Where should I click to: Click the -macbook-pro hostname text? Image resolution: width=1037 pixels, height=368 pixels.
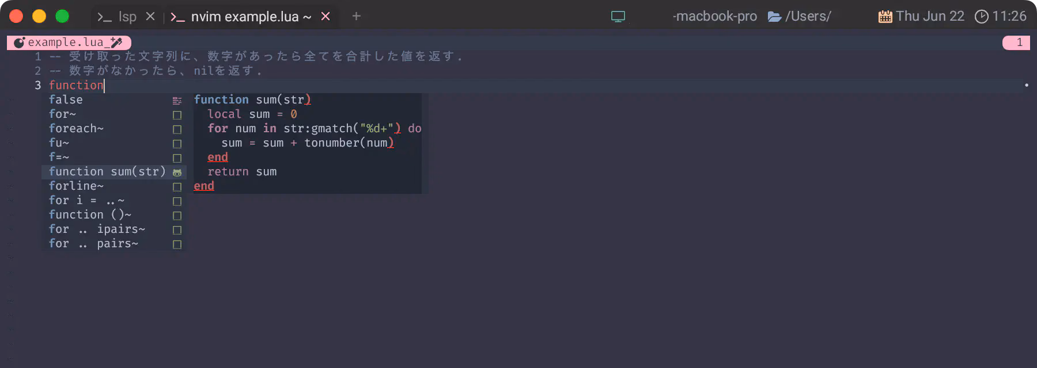[x=714, y=16]
